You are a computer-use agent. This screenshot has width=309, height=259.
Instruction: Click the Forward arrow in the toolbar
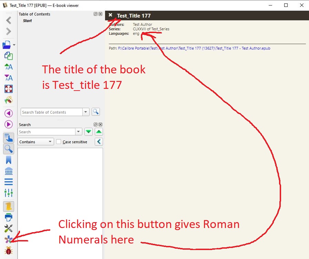tap(9, 31)
